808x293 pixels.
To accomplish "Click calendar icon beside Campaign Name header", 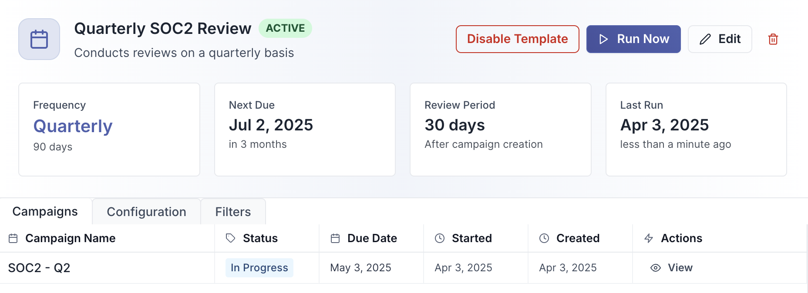I will click(x=13, y=238).
